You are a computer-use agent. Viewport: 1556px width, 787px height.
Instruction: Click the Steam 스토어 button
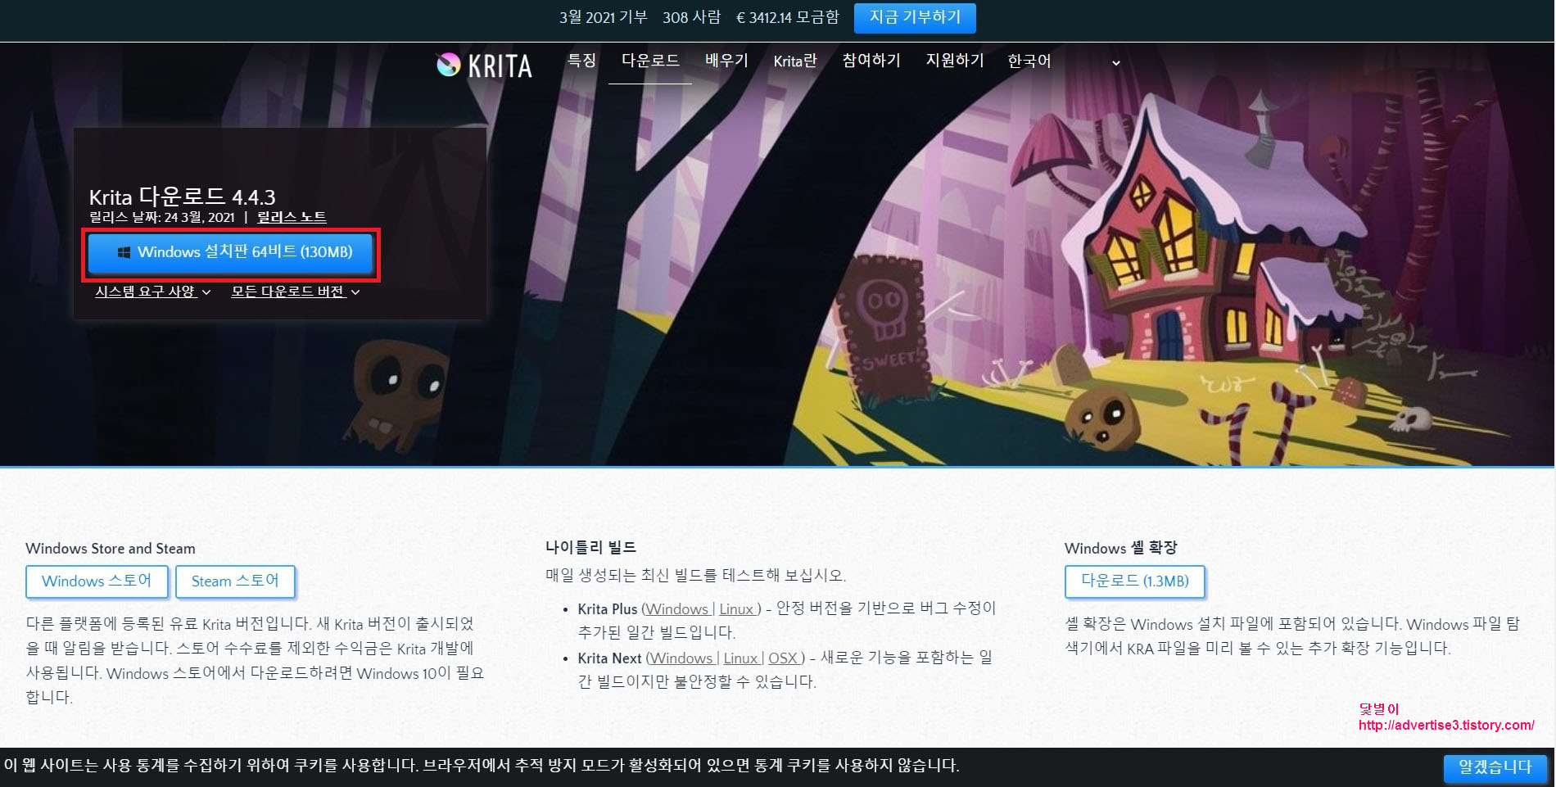[x=235, y=581]
